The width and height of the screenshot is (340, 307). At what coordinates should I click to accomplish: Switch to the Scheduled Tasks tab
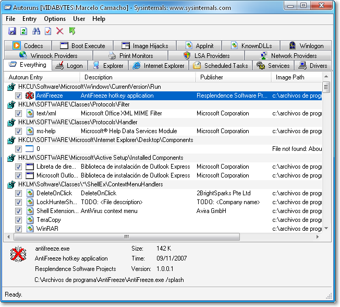221,66
